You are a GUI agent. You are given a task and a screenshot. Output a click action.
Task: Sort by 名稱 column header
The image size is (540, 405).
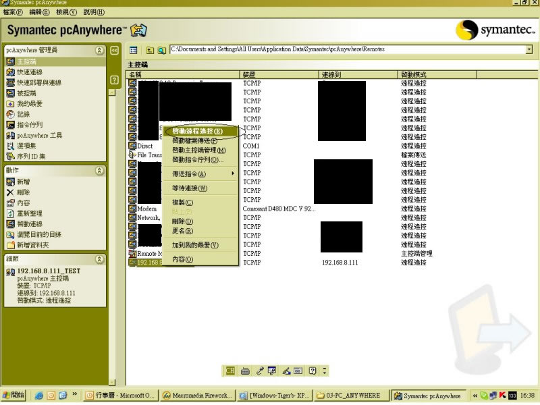[183, 74]
